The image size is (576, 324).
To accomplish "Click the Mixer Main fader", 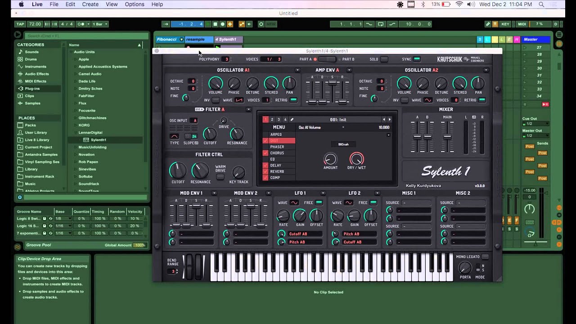I will tap(447, 136).
